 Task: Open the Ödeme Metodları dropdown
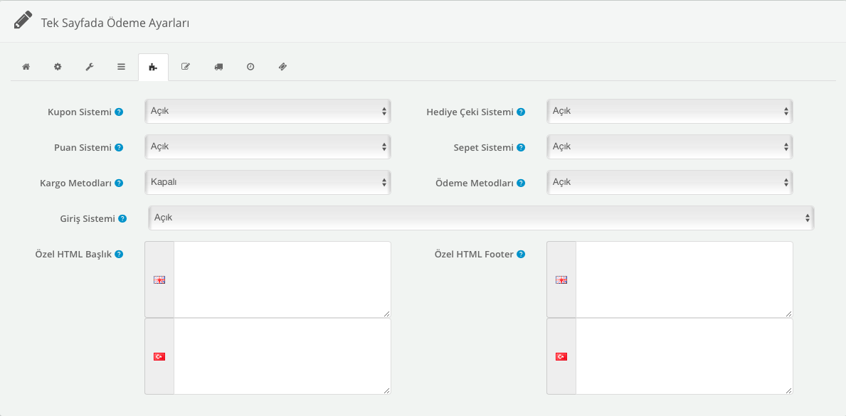(x=670, y=182)
